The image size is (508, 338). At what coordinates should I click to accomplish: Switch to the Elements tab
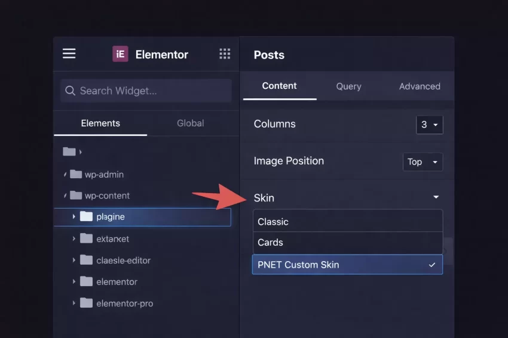pyautogui.click(x=100, y=123)
